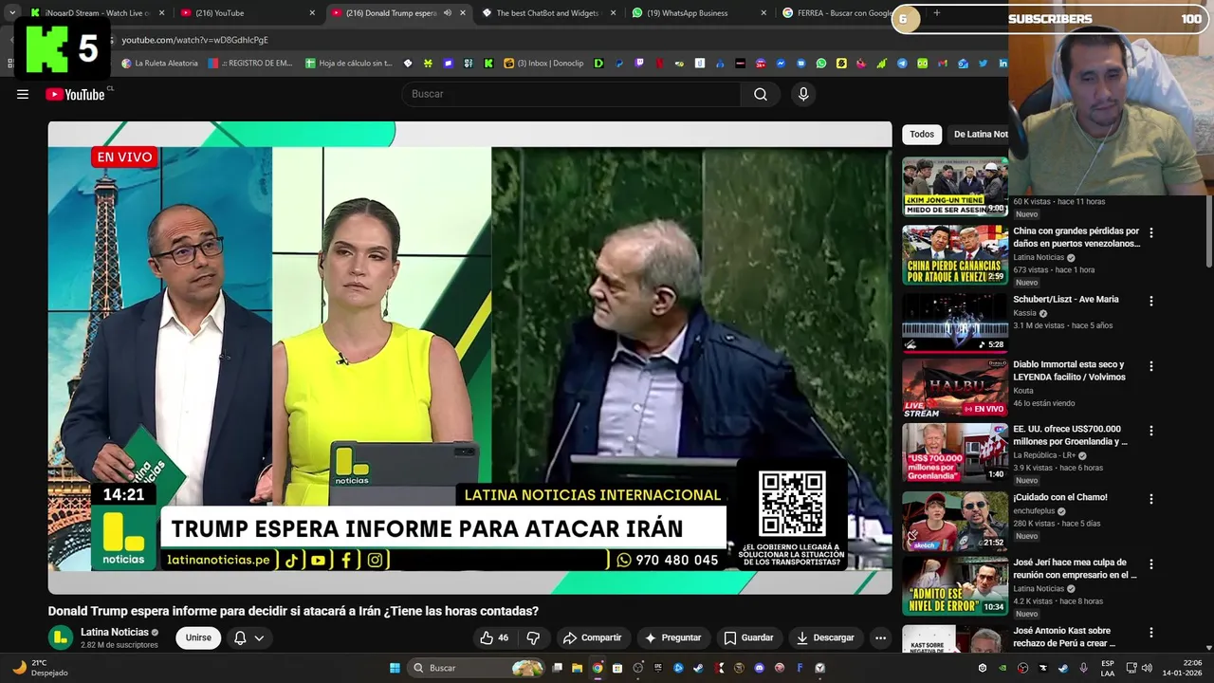Open options for ¡Cuidado con el Chamo! video

pos(1151,498)
